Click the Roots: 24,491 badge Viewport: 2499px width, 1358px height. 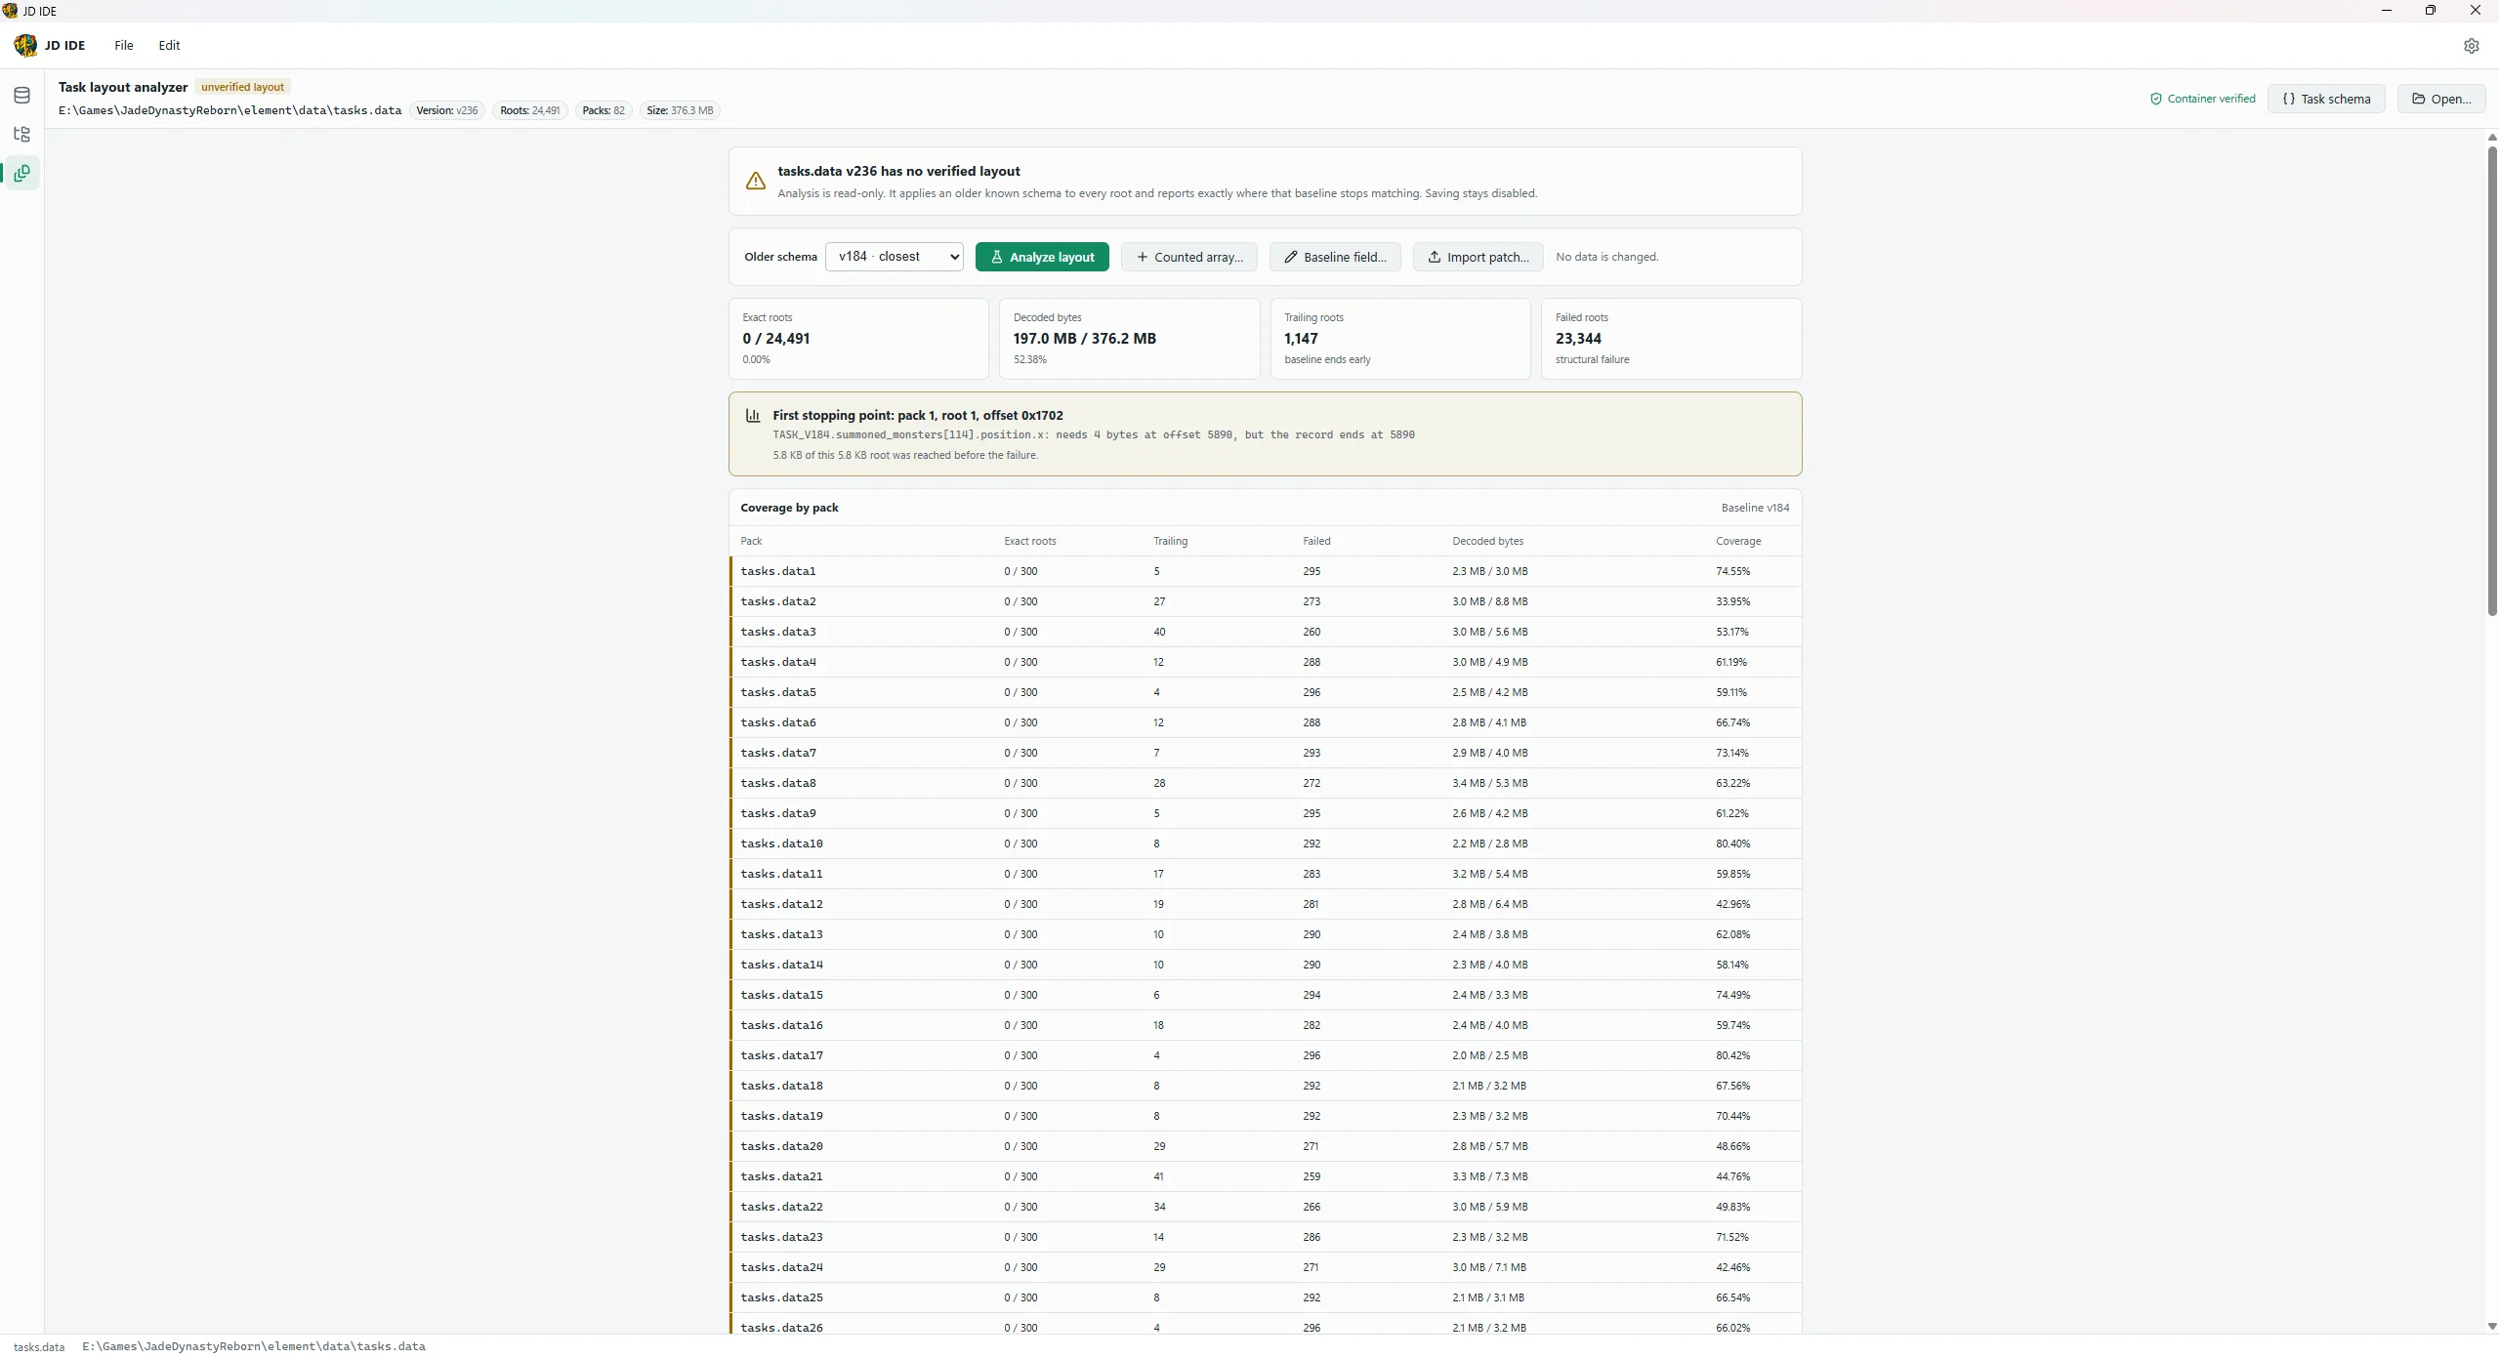[529, 110]
